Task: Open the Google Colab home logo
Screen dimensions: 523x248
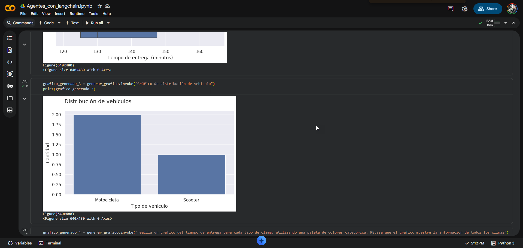Action: 10,8
